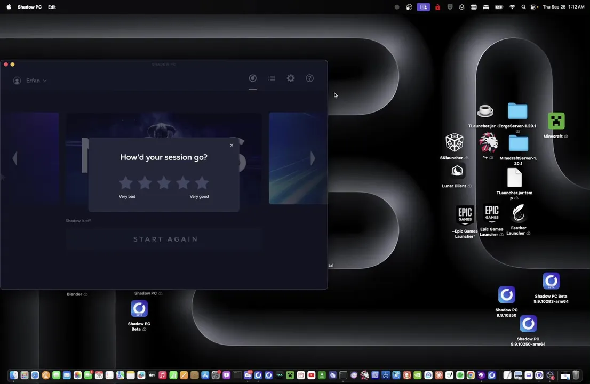This screenshot has height=384, width=590.
Task: Open Photos from the Dock
Action: point(77,375)
